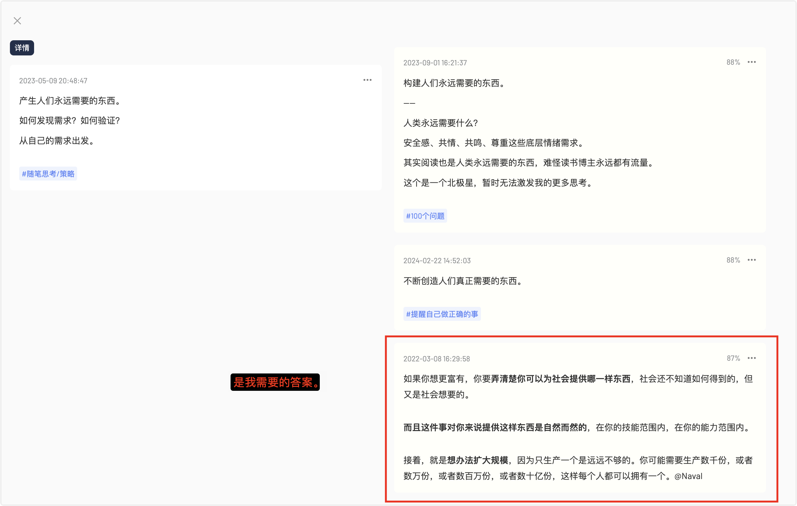Click the 2023-05-09 20:48:47 timestamp
Screen dimensions: 797x506
pyautogui.click(x=53, y=81)
